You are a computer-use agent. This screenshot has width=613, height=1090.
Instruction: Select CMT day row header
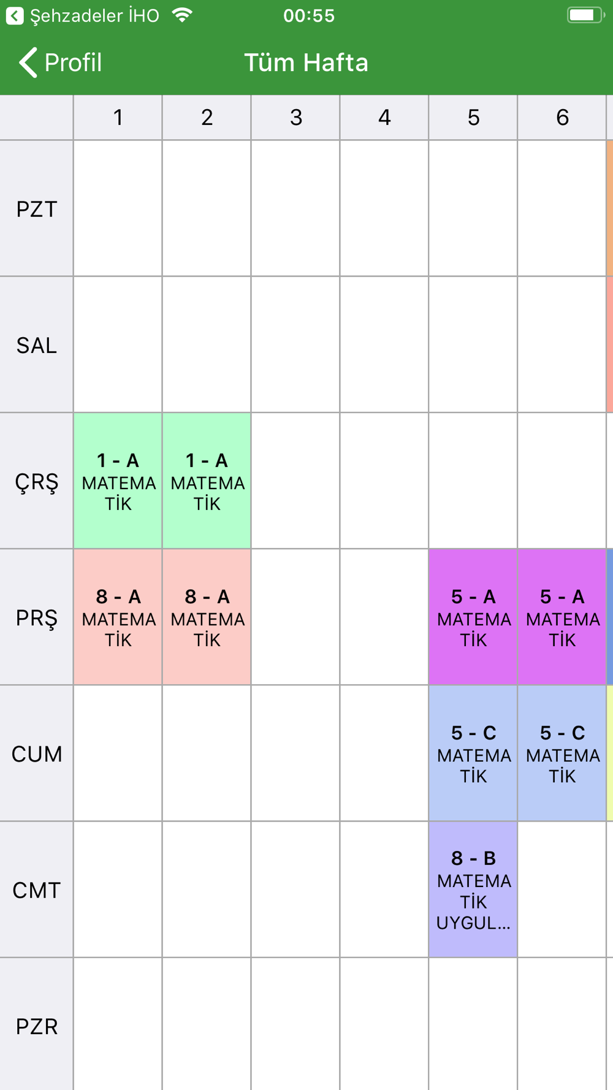(36, 890)
